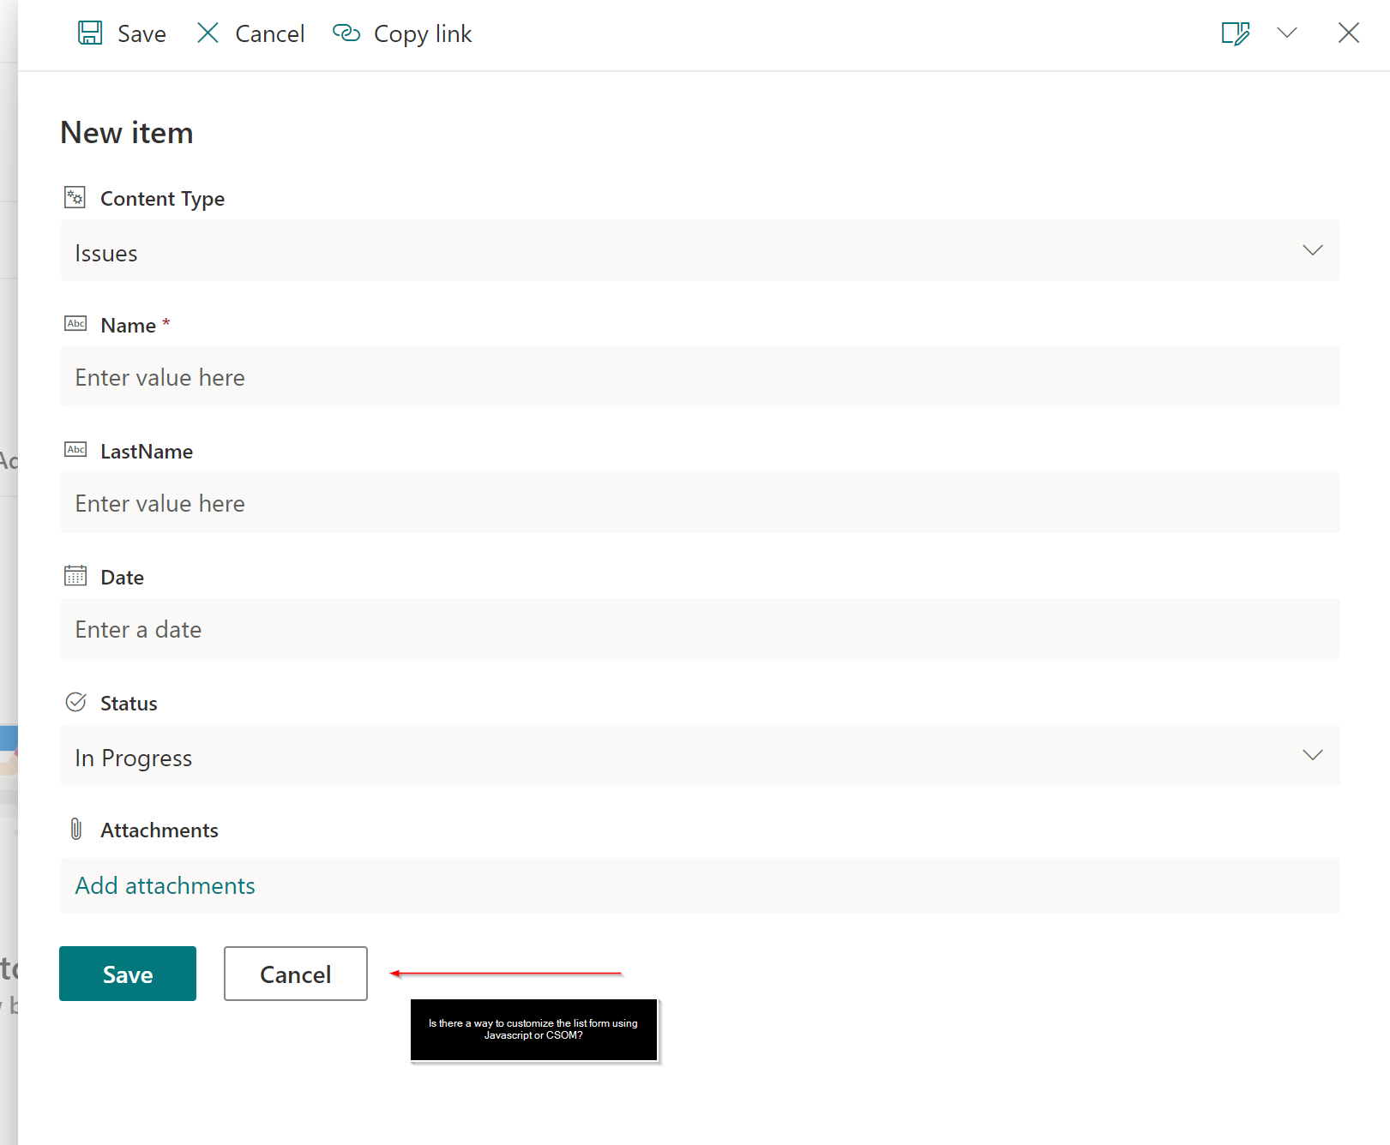The width and height of the screenshot is (1390, 1145).
Task: Click the teal Save button
Action: tap(127, 974)
